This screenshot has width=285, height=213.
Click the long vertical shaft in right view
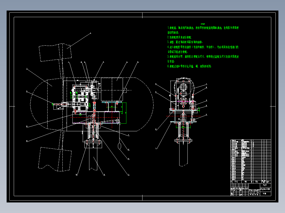pyautogui.click(x=183, y=154)
